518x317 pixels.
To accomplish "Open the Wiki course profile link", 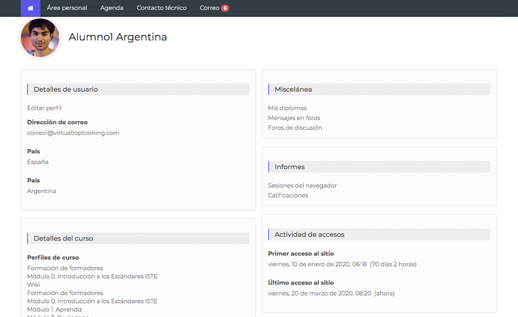I will (x=33, y=285).
